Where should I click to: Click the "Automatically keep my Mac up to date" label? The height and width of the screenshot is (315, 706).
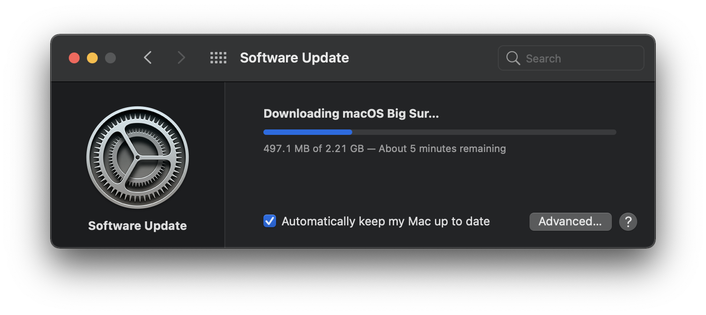[386, 221]
